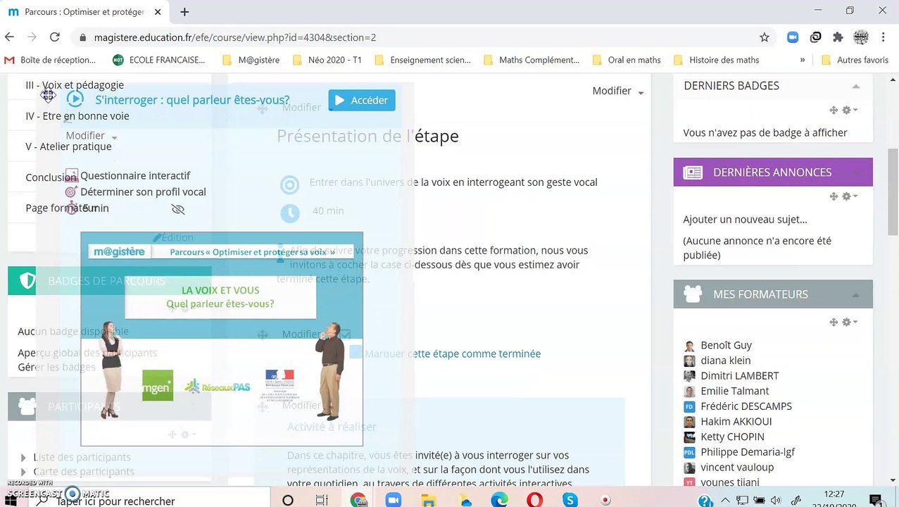This screenshot has height=507, width=899.
Task: Open 'Aperçu global des participants'
Action: pos(87,353)
